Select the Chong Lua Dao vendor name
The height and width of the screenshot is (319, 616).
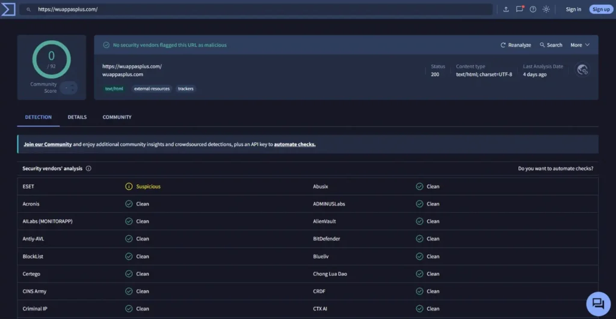point(330,274)
